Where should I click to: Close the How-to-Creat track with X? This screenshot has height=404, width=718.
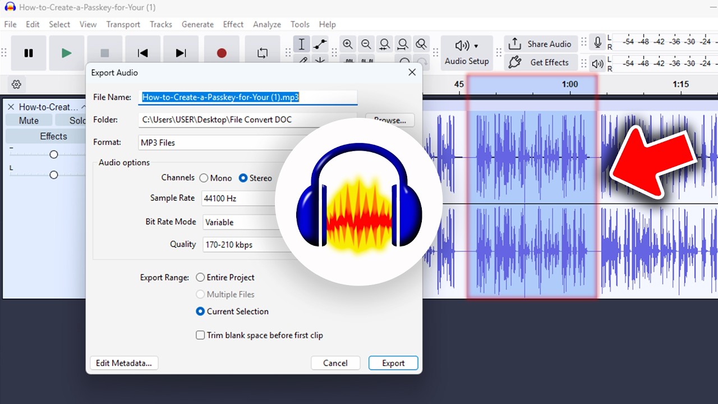pyautogui.click(x=11, y=107)
